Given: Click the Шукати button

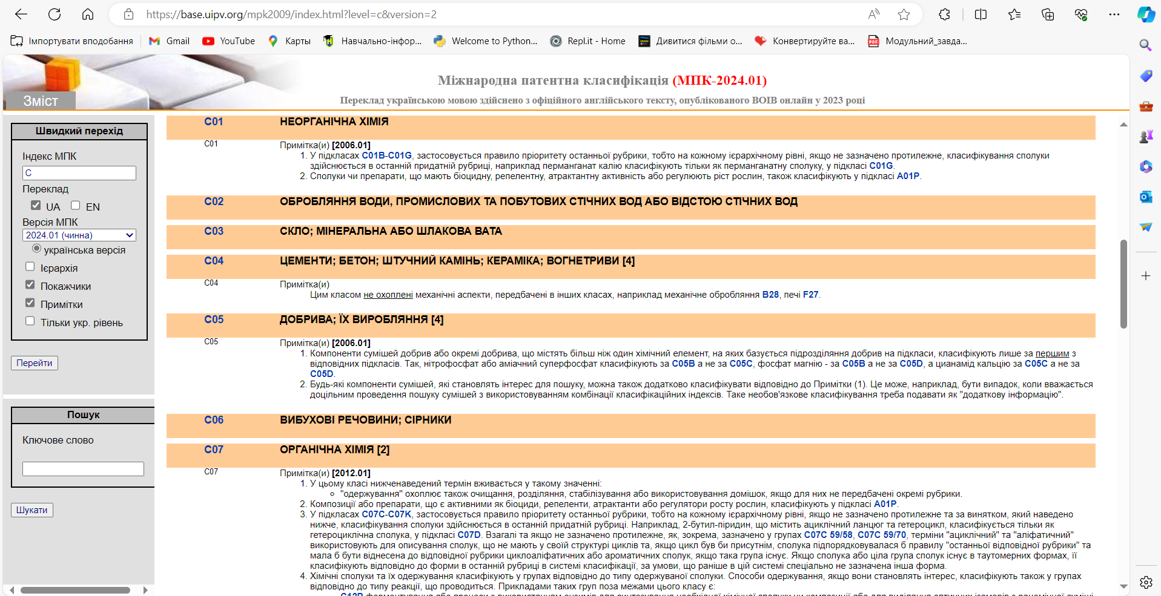Looking at the screenshot, I should pyautogui.click(x=32, y=510).
